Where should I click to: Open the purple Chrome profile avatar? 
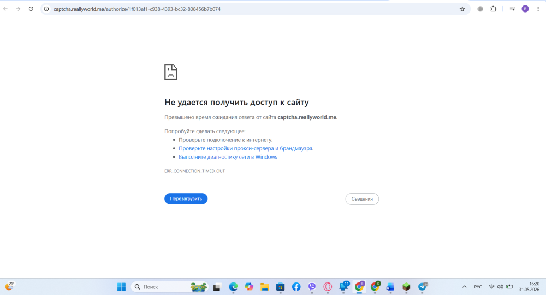[x=525, y=9]
